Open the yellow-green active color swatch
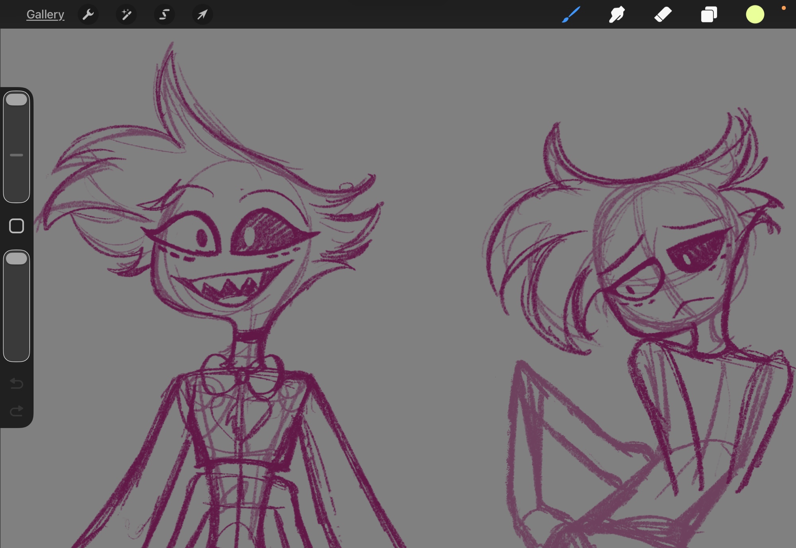 click(x=755, y=15)
